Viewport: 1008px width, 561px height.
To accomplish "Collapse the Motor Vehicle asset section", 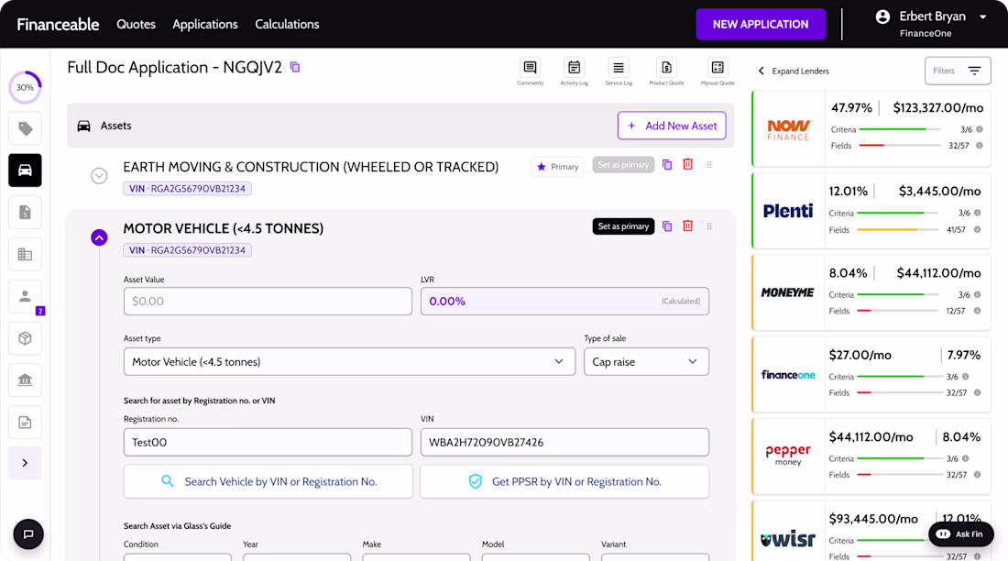I will click(x=99, y=237).
